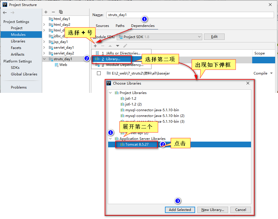The width and height of the screenshot is (278, 219).
Task: Select the Dependencies tab
Action: [143, 26]
